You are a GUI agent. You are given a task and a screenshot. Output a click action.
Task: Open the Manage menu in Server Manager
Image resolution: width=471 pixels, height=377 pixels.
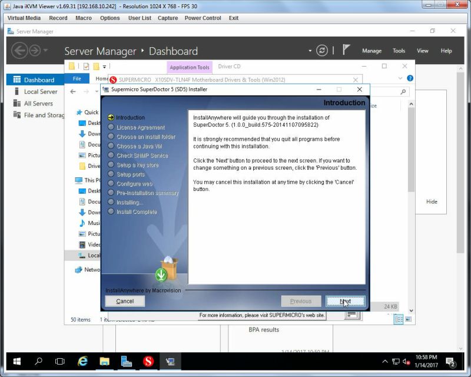tap(372, 51)
